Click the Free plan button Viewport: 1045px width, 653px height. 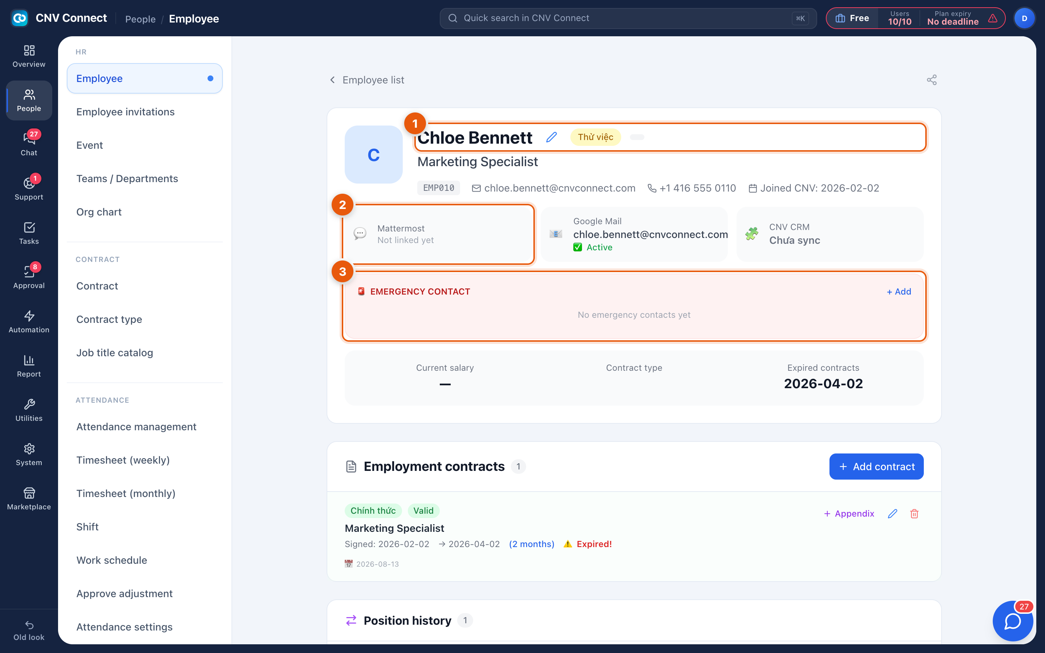coord(852,18)
